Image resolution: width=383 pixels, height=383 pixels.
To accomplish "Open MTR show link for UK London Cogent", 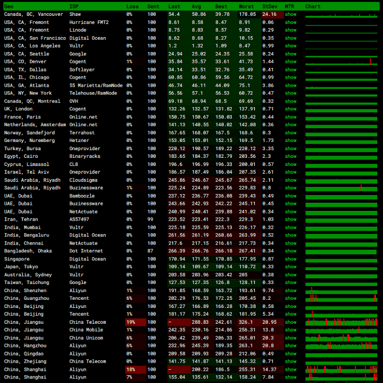I will point(290,109).
